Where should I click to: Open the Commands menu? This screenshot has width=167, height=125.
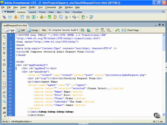coord(50,7)
